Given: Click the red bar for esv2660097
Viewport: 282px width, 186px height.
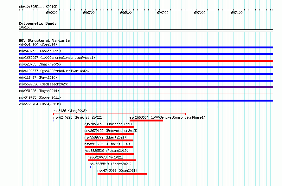Looking at the screenshot, I should point(146,61).
